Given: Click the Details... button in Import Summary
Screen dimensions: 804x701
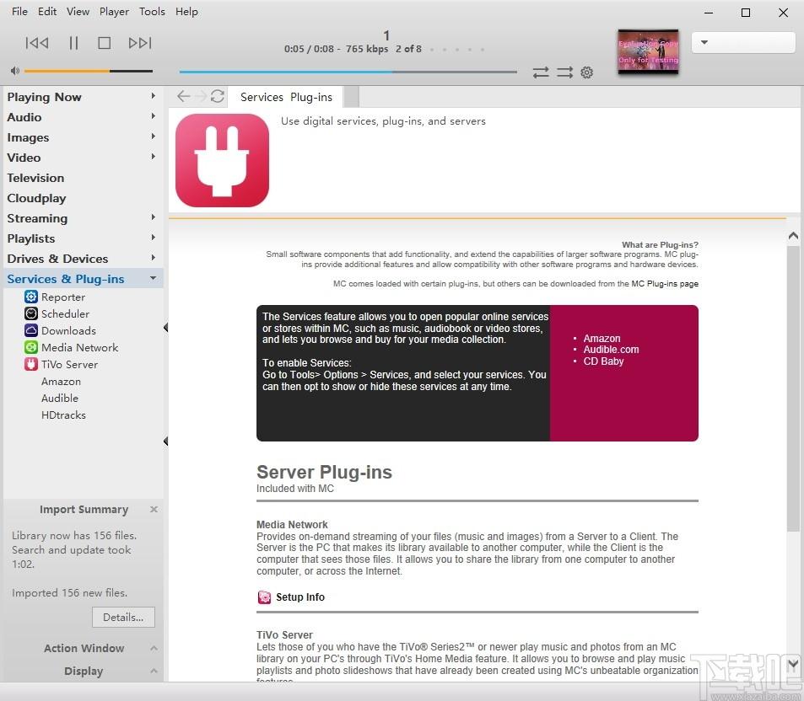Looking at the screenshot, I should click(123, 617).
